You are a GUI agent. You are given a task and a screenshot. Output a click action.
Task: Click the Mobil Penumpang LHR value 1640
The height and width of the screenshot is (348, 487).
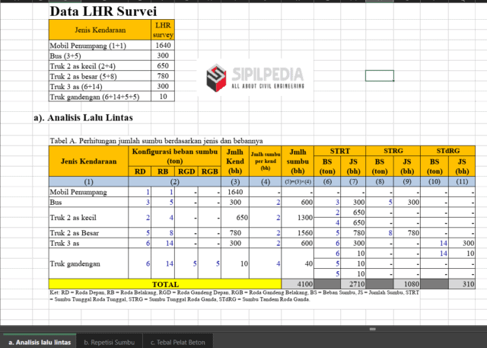pos(163,46)
